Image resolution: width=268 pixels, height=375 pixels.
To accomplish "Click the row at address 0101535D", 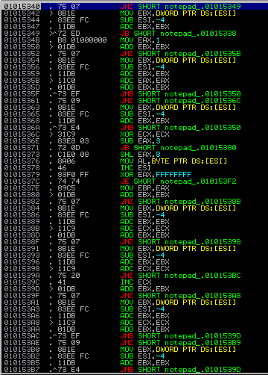I will tap(134, 87).
